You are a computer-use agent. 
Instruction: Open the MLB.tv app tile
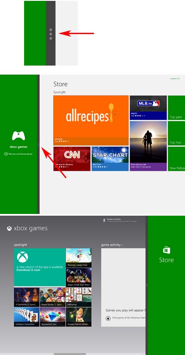pyautogui.click(x=148, y=108)
